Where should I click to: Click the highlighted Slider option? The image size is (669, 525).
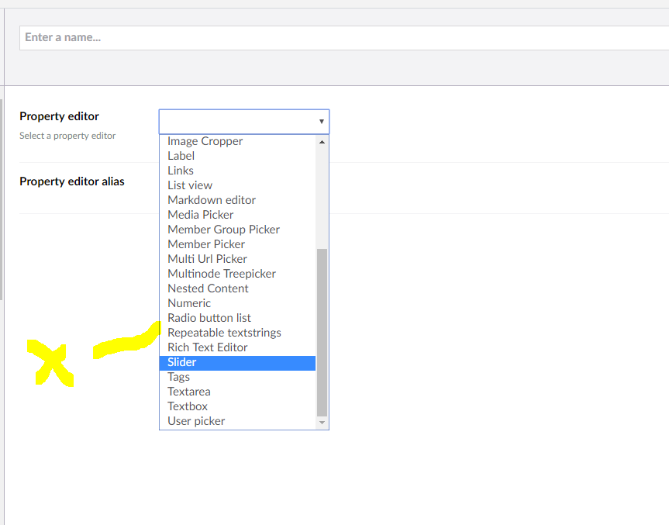(x=238, y=362)
